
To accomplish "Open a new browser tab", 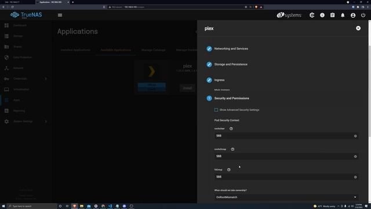I will pyautogui.click(x=72, y=2).
